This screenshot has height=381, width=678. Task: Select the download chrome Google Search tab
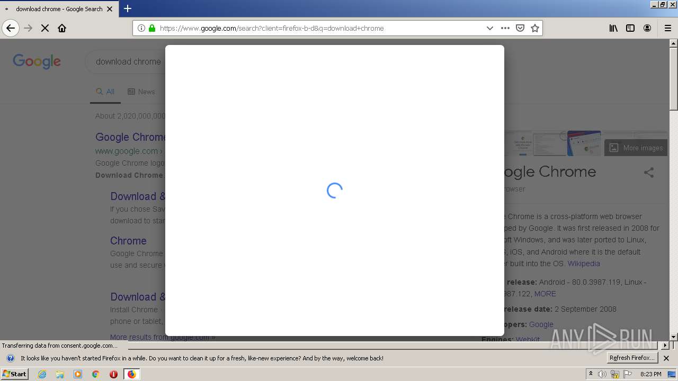tap(59, 9)
